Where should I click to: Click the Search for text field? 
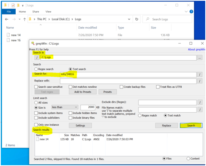tap(128, 74)
